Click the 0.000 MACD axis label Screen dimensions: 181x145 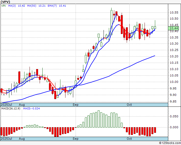pos(174,127)
